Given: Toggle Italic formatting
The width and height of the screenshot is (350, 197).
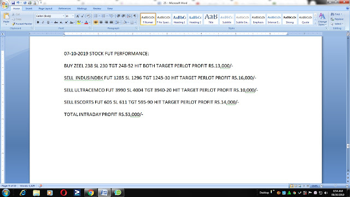Looking at the screenshot, I should point(43,22).
